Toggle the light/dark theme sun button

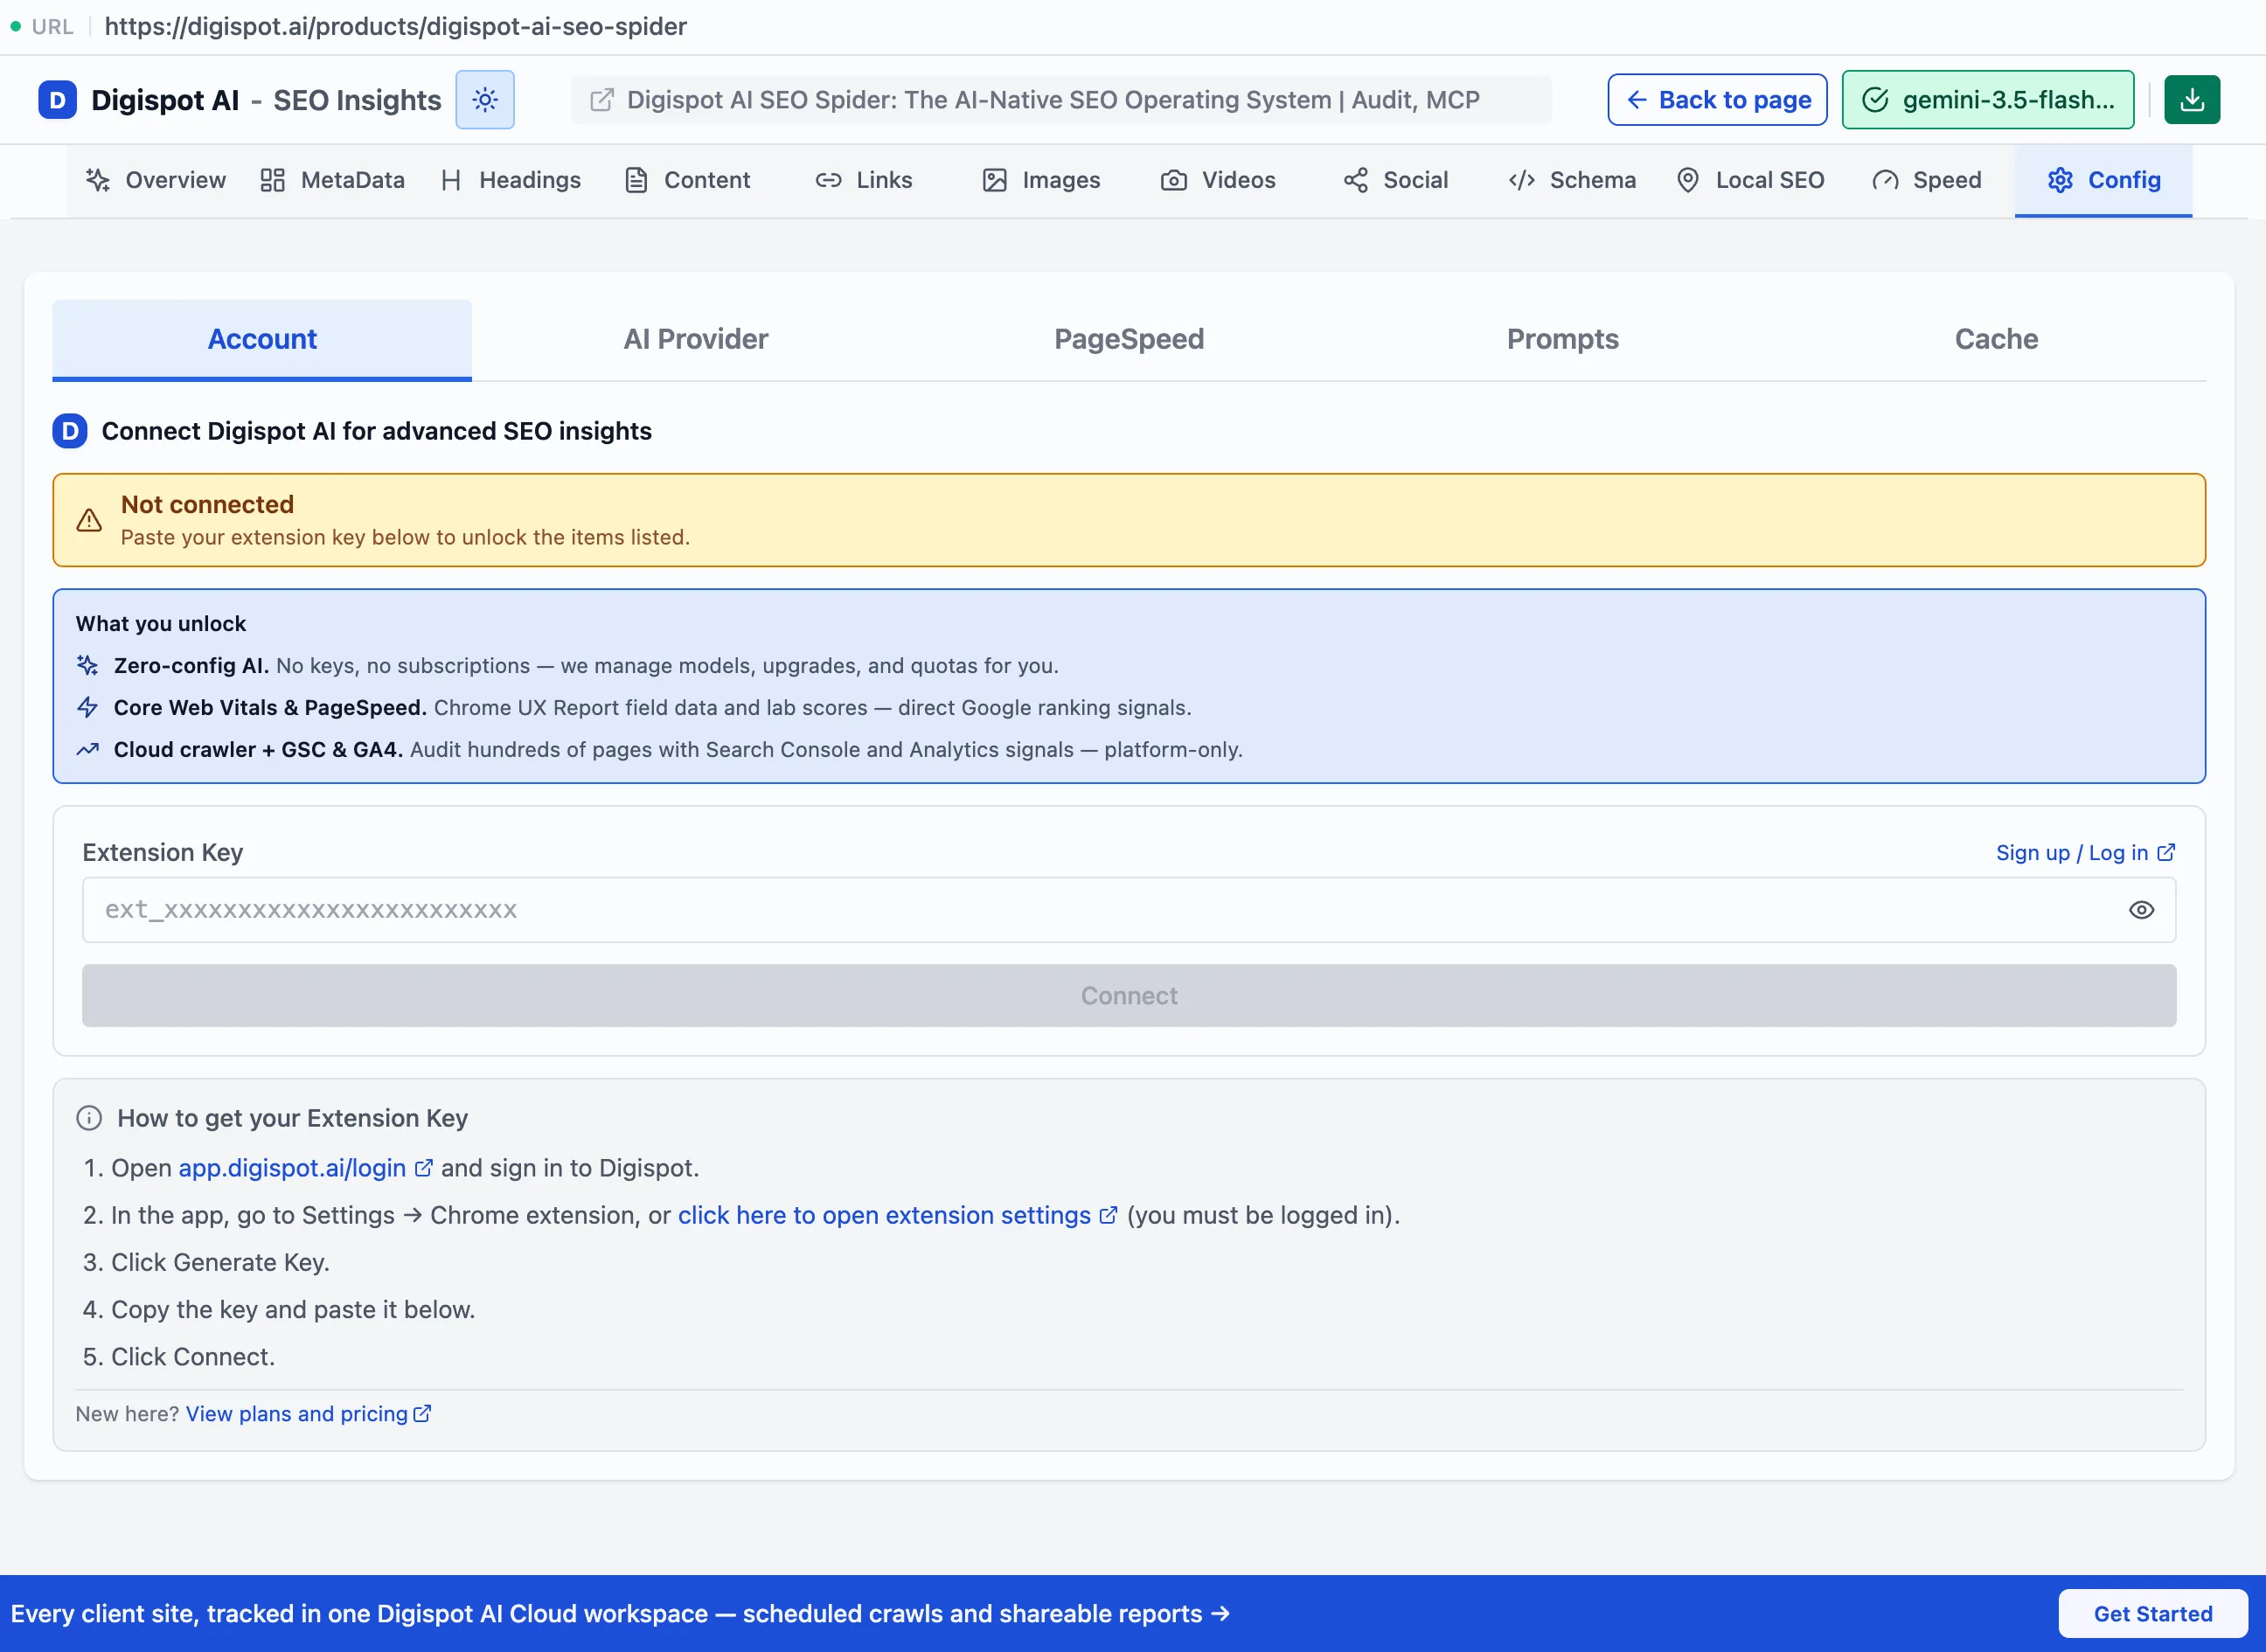click(485, 100)
